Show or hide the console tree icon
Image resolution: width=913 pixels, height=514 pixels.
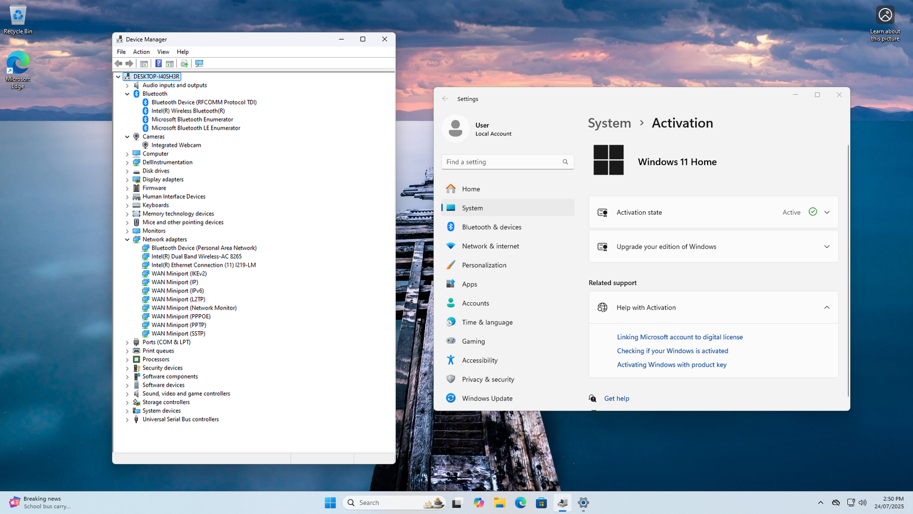point(144,63)
